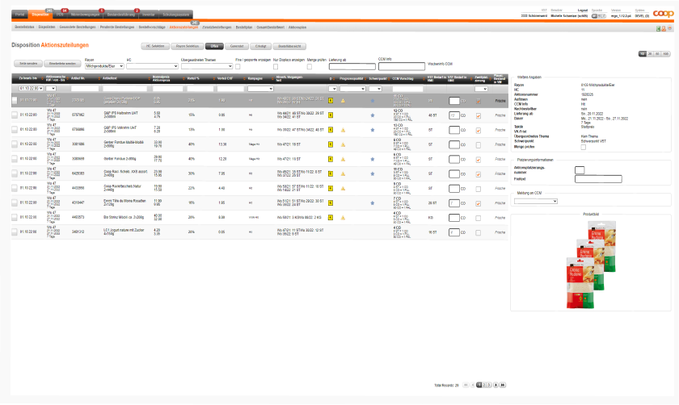The image size is (679, 405).
Task: Sort by the Kampagne column sort arrows
Action: point(272,79)
